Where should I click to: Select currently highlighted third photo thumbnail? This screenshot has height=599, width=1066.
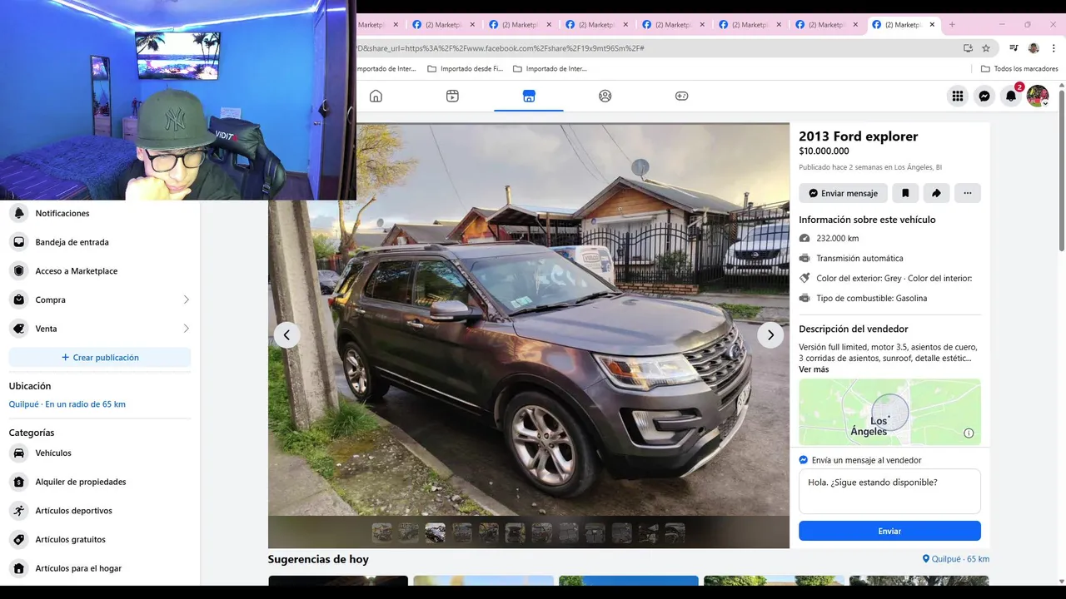tap(436, 532)
